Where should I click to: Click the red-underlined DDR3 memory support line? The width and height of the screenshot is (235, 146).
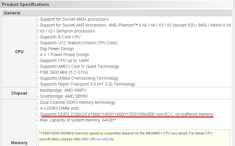[126, 114]
